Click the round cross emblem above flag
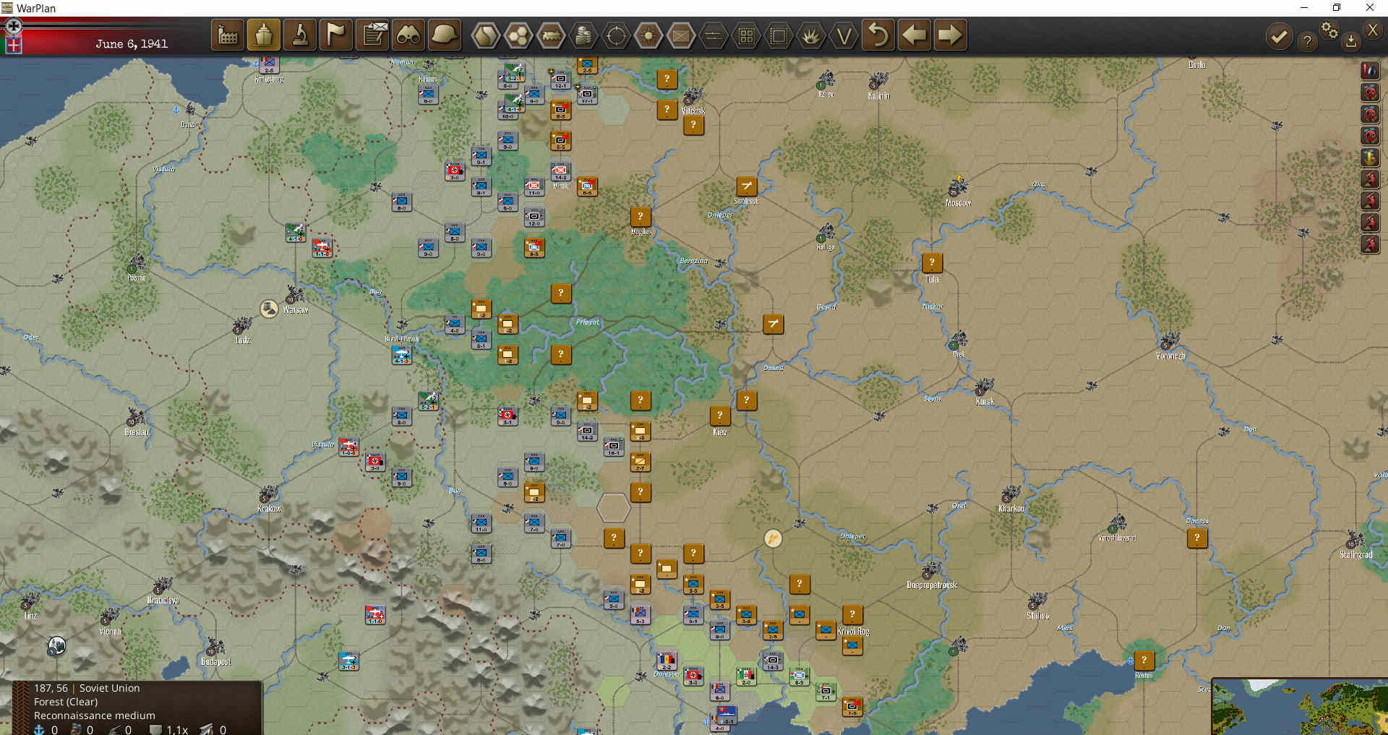The width and height of the screenshot is (1388, 735). point(13,27)
